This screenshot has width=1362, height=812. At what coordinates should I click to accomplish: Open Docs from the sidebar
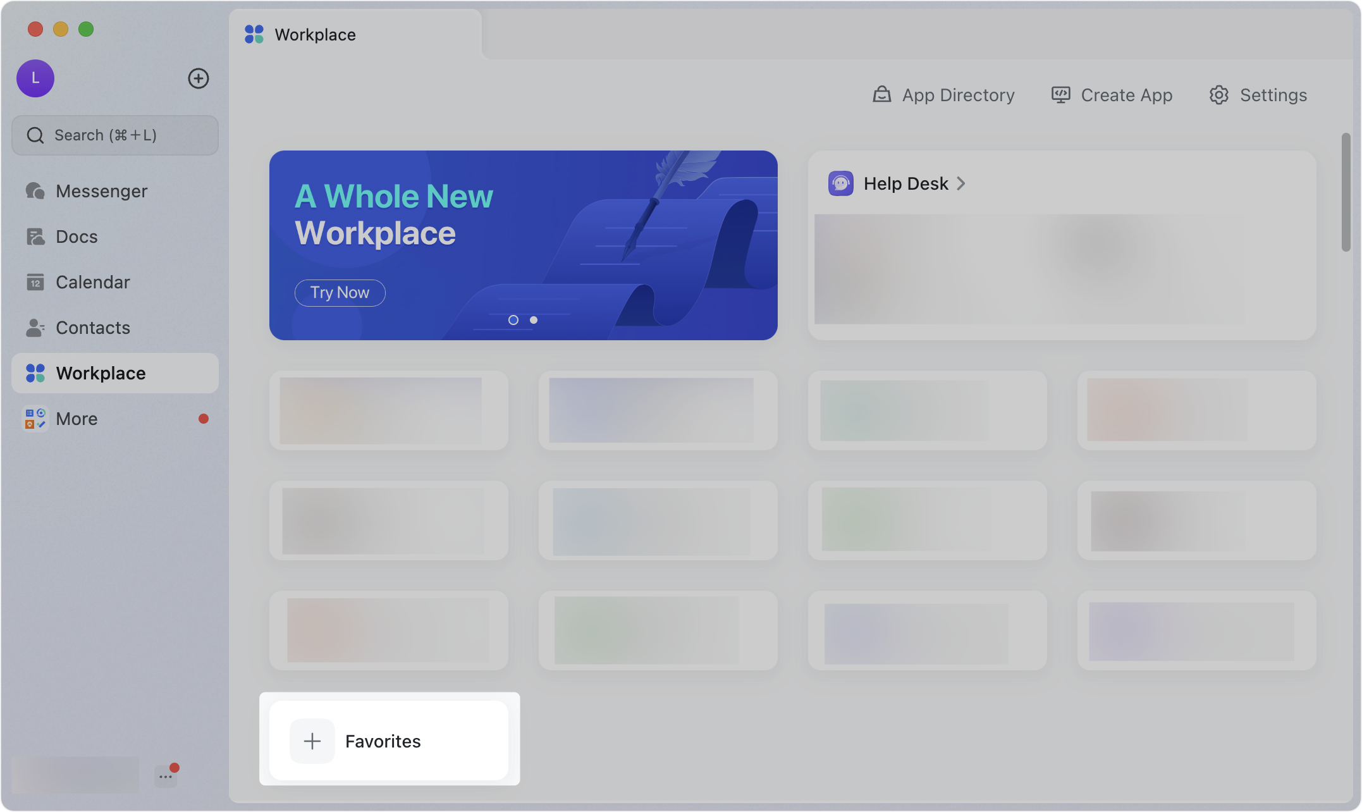click(115, 237)
